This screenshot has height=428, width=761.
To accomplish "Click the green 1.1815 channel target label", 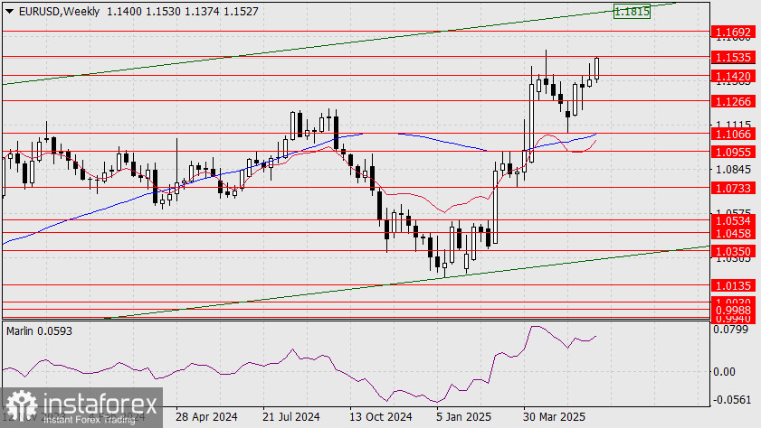I will 632,11.
